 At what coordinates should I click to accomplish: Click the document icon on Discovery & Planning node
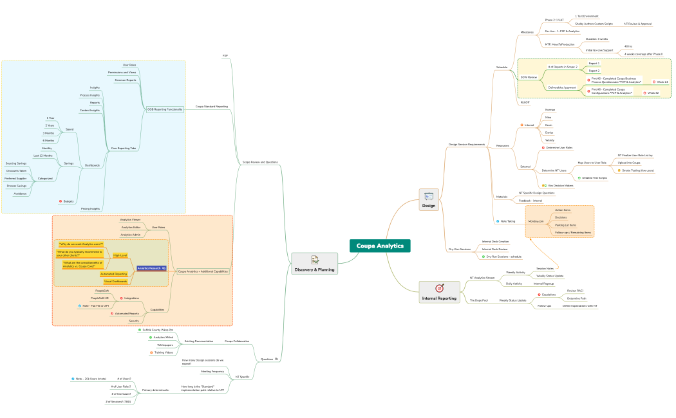tap(315, 260)
